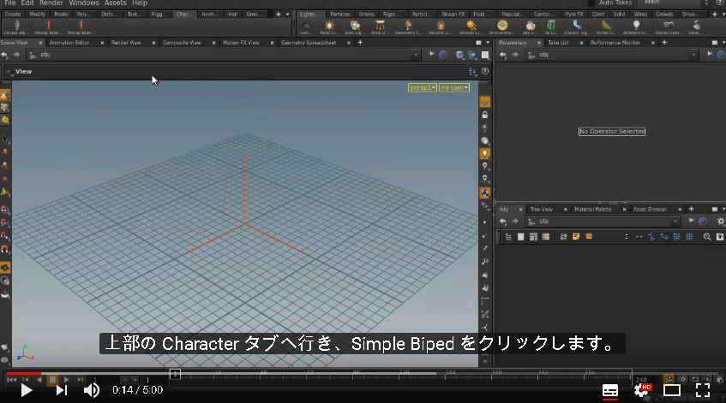Add an Environment Light from the shelf
The width and height of the screenshot is (726, 403).
click(502, 27)
